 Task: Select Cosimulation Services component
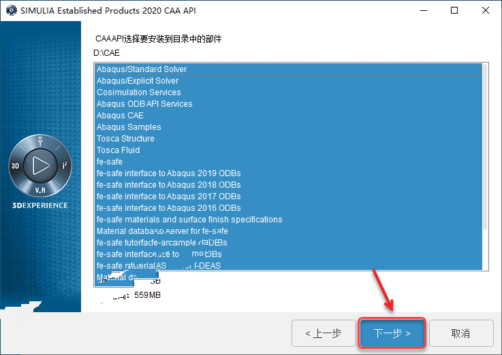[288, 92]
